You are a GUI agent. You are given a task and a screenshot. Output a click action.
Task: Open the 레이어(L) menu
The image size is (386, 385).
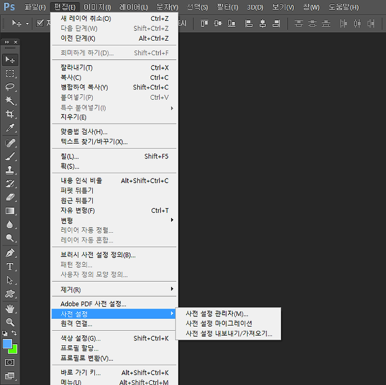tap(133, 7)
